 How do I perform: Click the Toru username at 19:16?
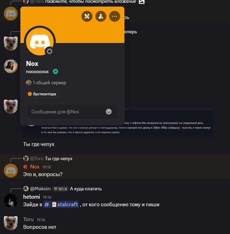[x=28, y=219]
